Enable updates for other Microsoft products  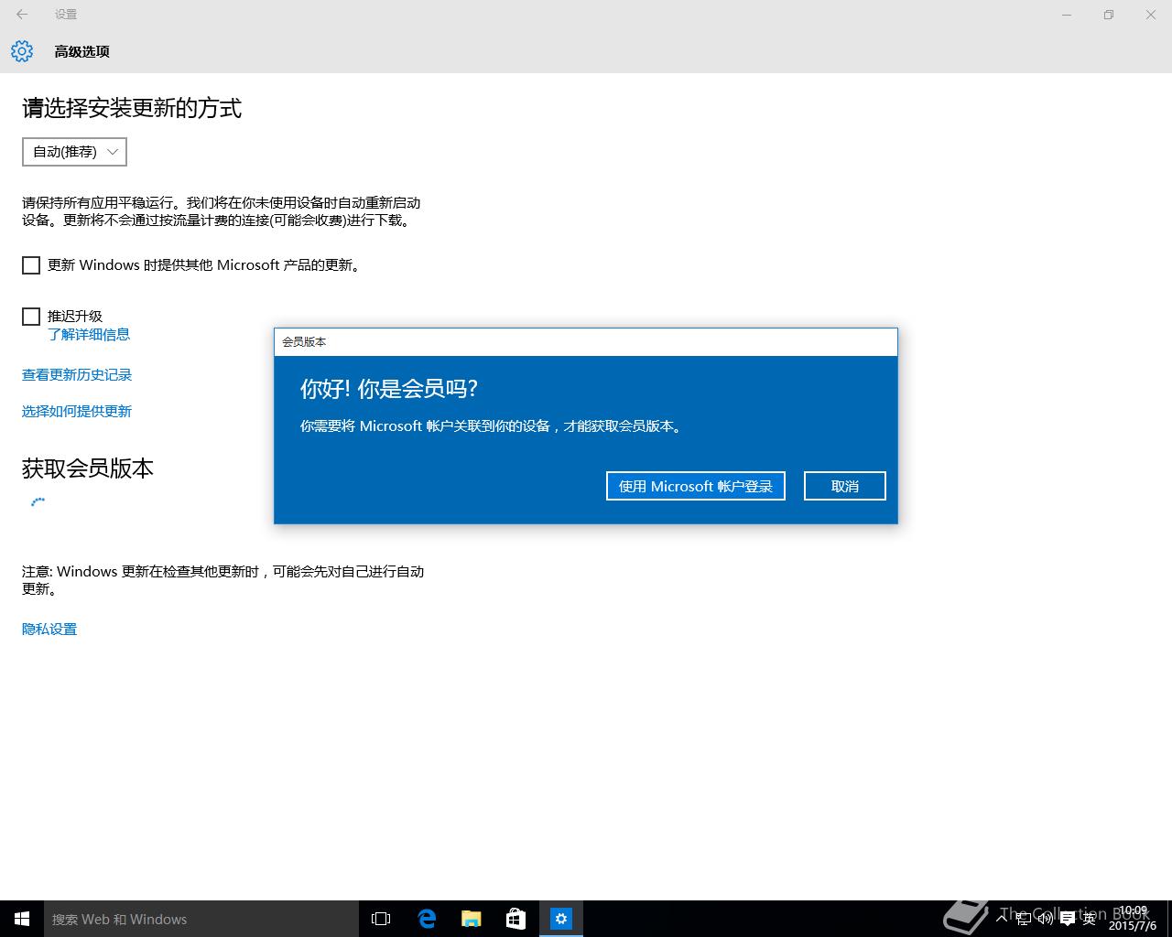[x=31, y=265]
